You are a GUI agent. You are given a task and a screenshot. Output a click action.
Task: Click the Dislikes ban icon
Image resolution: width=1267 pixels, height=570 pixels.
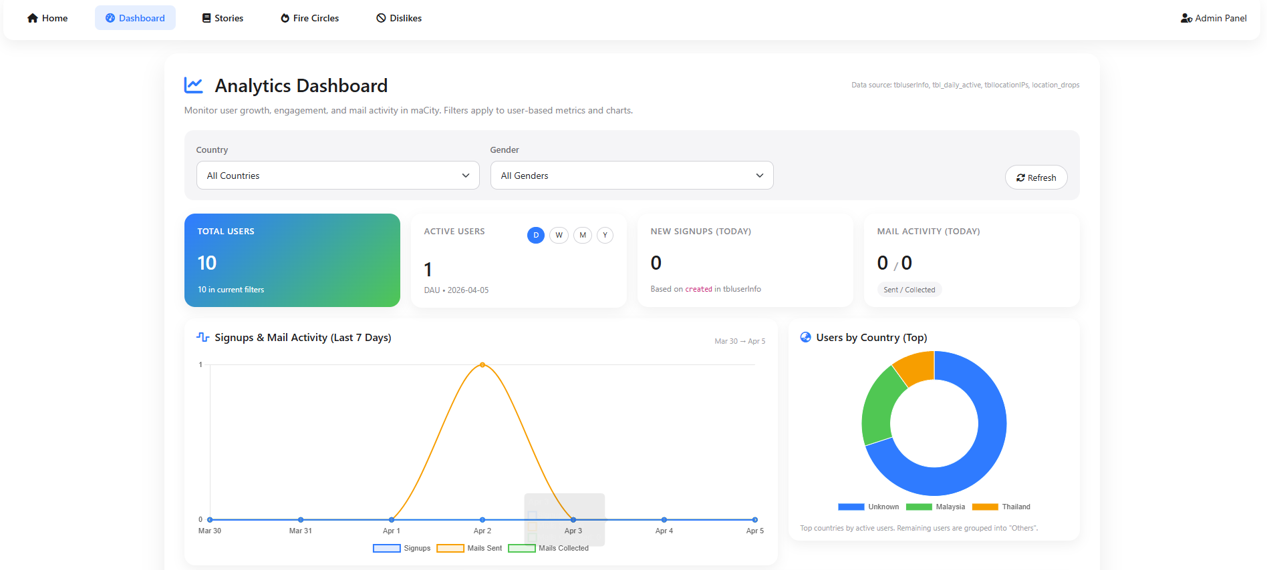381,18
